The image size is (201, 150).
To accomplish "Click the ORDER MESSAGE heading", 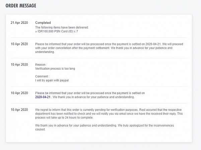I will 21,6.
